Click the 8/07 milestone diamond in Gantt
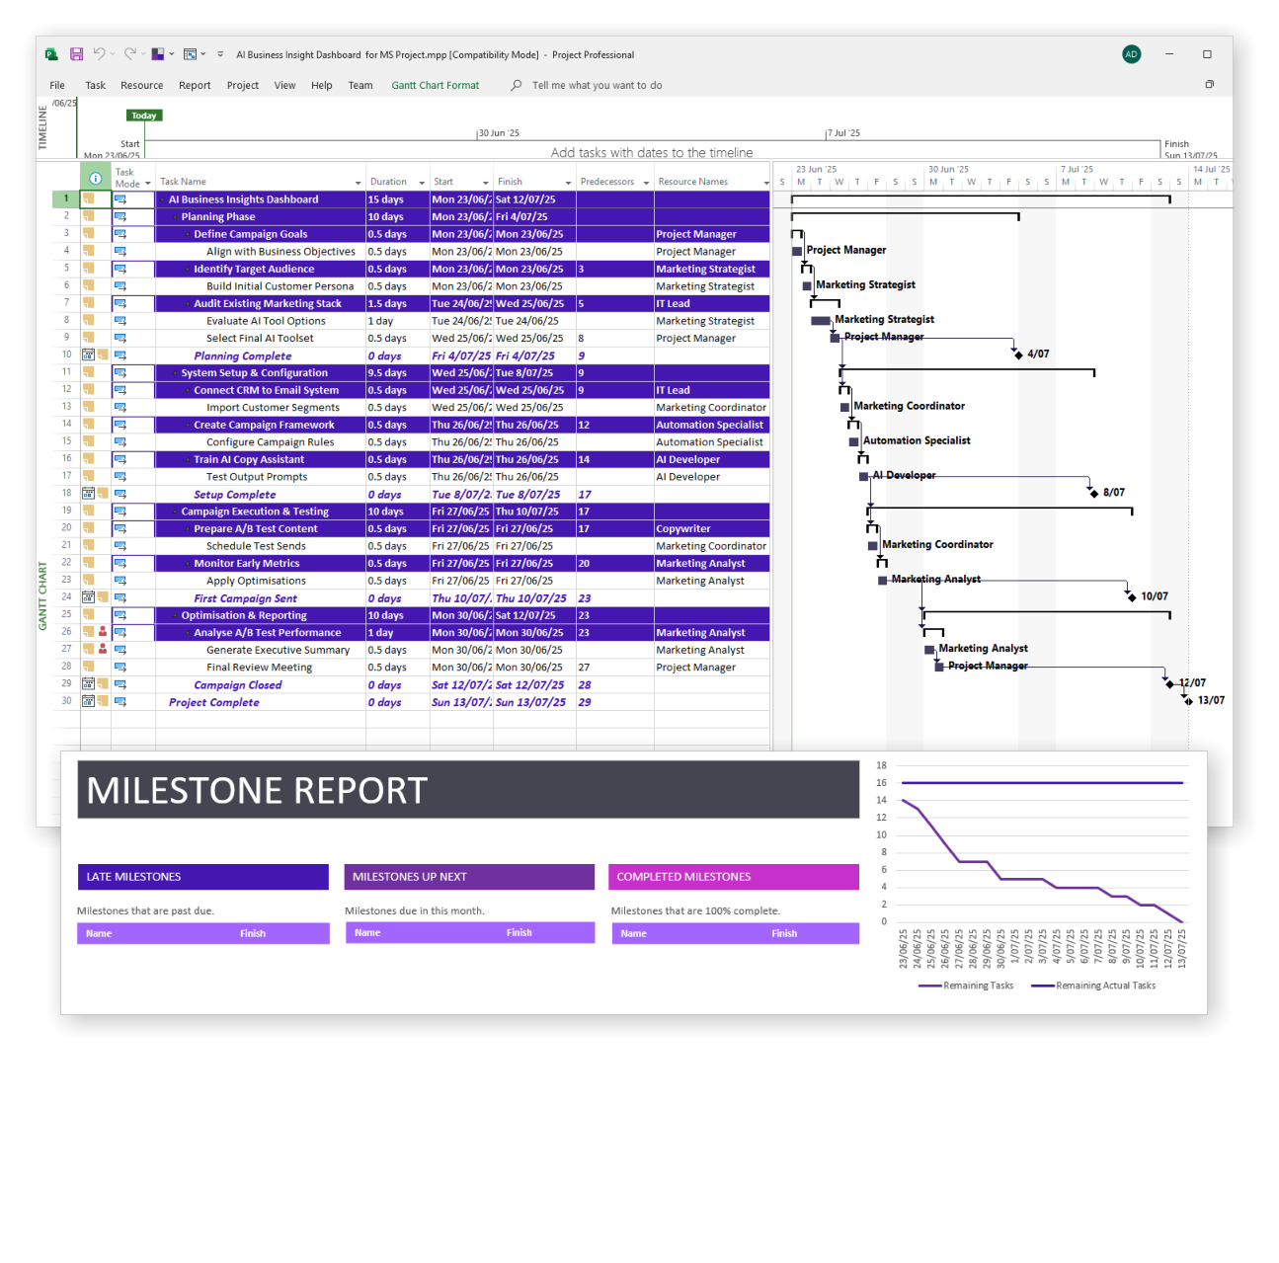 [x=1094, y=493]
